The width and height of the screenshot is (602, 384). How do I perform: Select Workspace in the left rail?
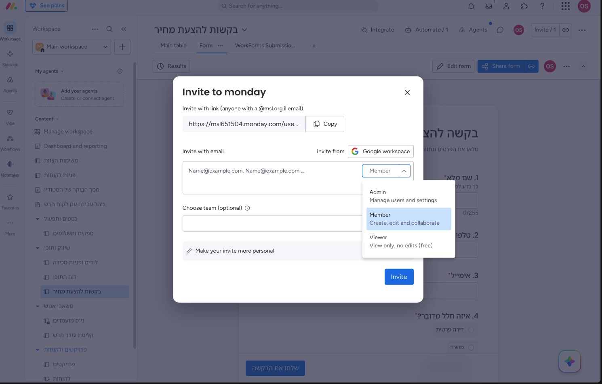point(10,32)
